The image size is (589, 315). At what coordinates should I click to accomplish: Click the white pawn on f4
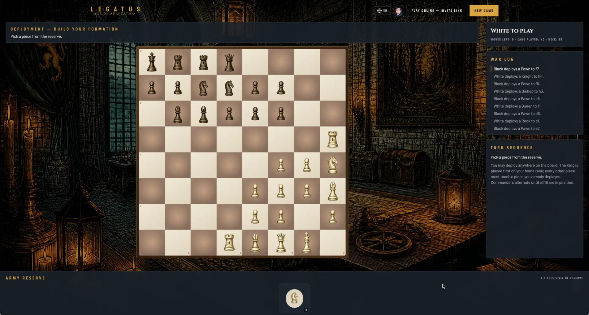[281, 165]
